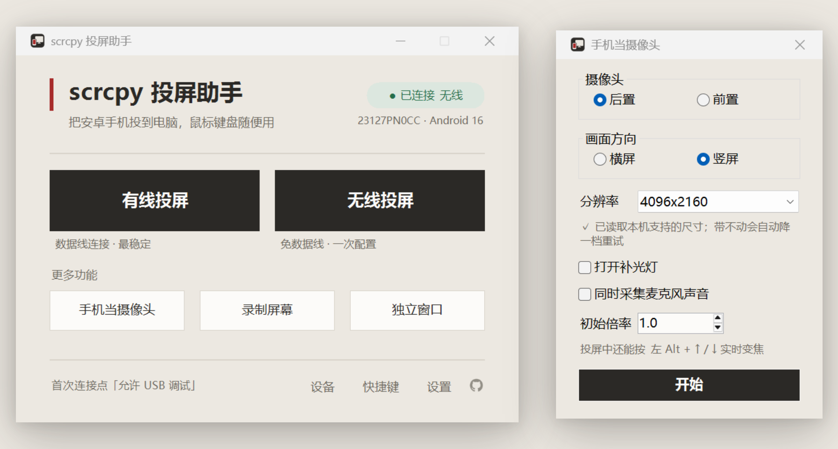Screen dimensions: 838x449
Task: Open the 快捷键 link in footer
Action: pyautogui.click(x=381, y=387)
